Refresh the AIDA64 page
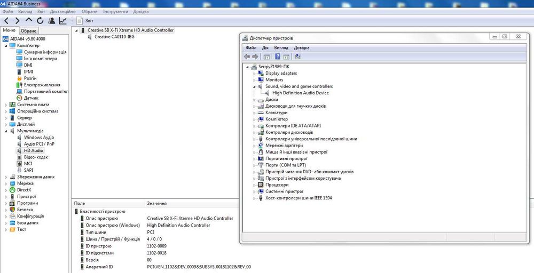Screen dimensions: 534x273 (40, 21)
